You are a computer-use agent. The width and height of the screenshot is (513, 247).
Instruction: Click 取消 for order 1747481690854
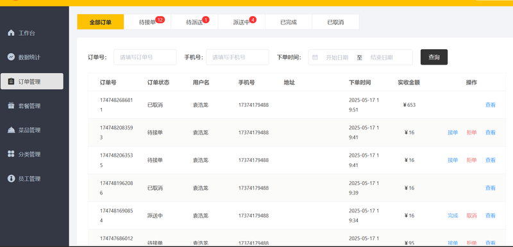coord(471,216)
